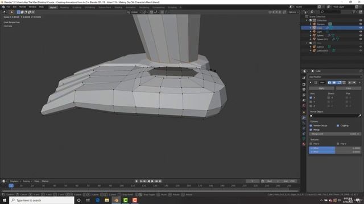Open the Render menu
Screen dimensions: 364x204
(x=23, y=7)
